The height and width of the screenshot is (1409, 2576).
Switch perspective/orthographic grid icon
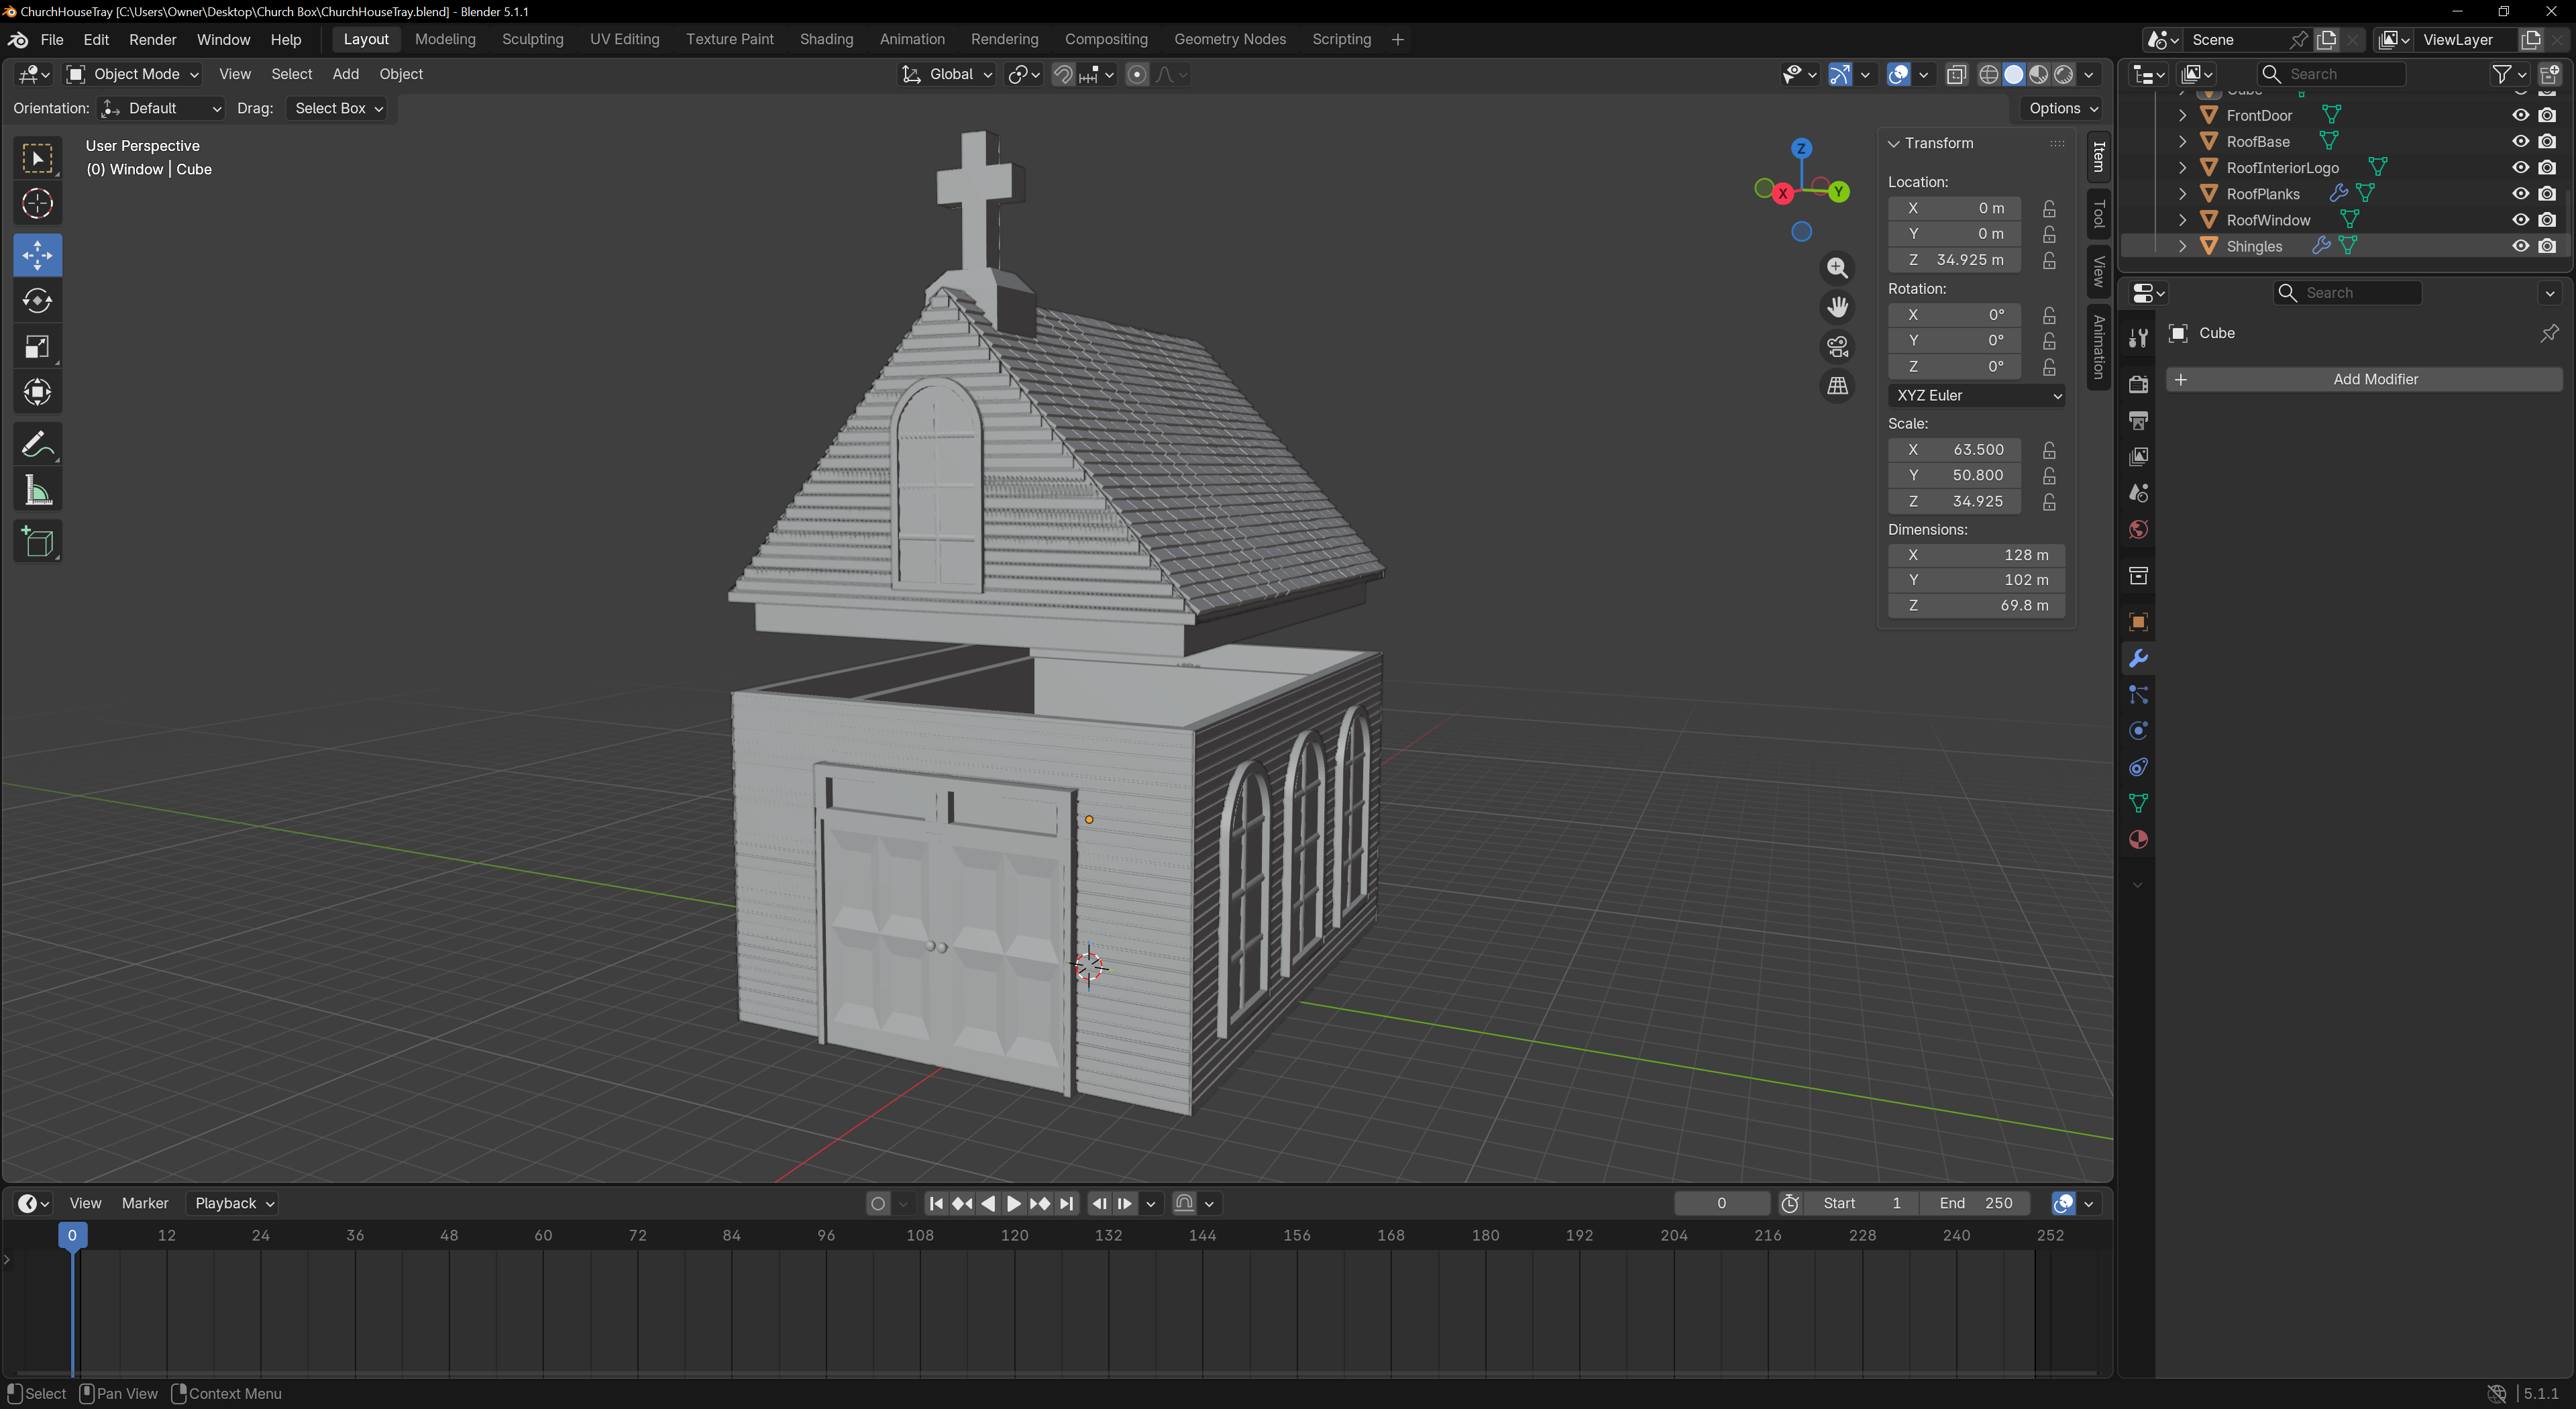(x=1837, y=386)
